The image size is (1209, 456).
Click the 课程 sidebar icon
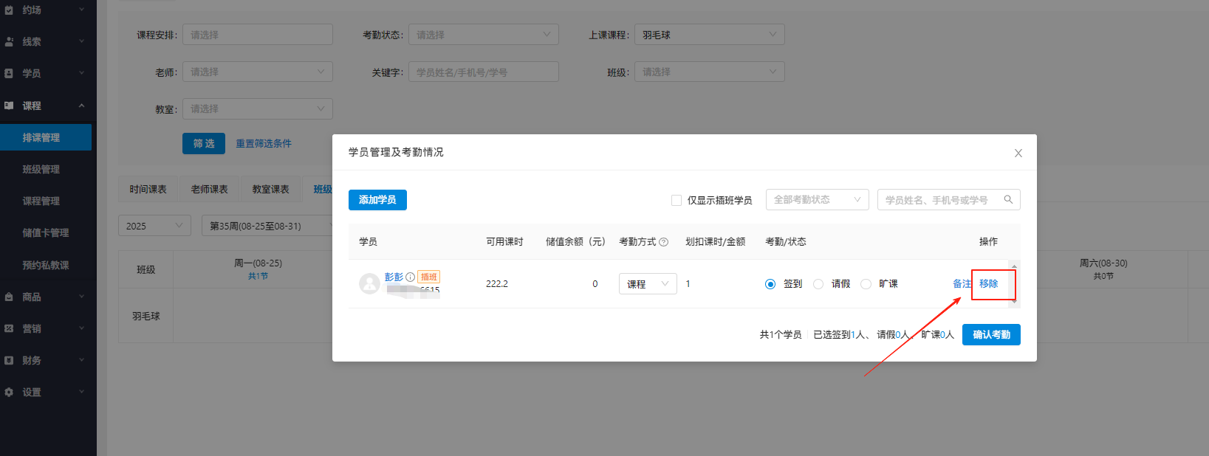coord(9,106)
